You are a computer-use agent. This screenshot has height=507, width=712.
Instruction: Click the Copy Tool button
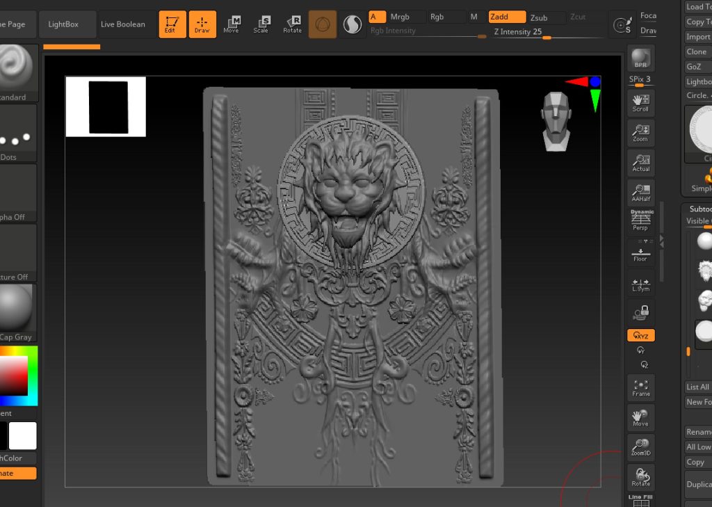tap(698, 22)
